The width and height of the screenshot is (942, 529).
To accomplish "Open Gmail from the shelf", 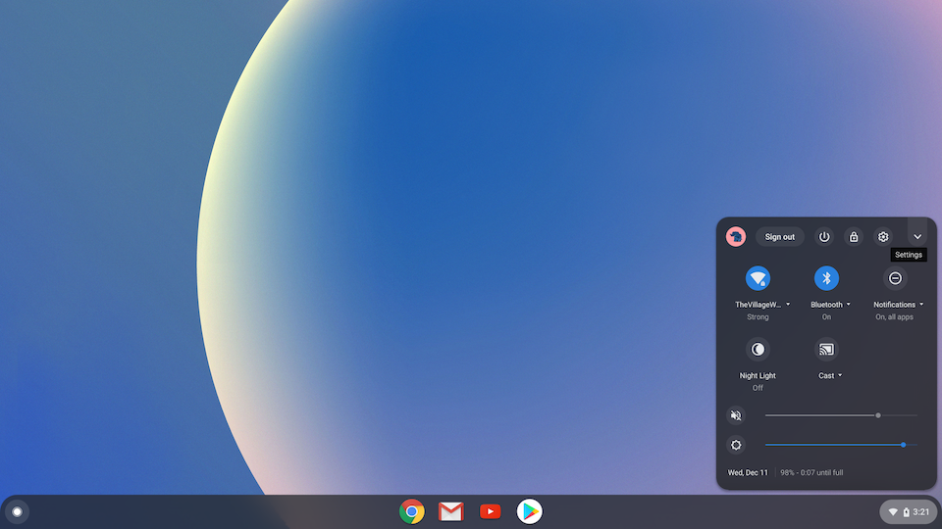I will click(450, 511).
